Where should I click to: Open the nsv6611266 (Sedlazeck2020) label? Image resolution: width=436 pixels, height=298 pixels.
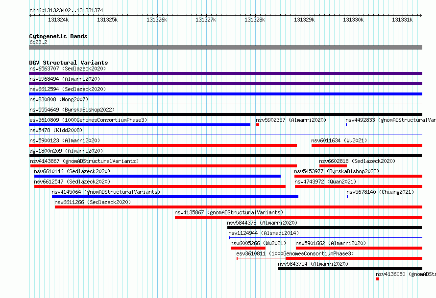[x=93, y=202]
